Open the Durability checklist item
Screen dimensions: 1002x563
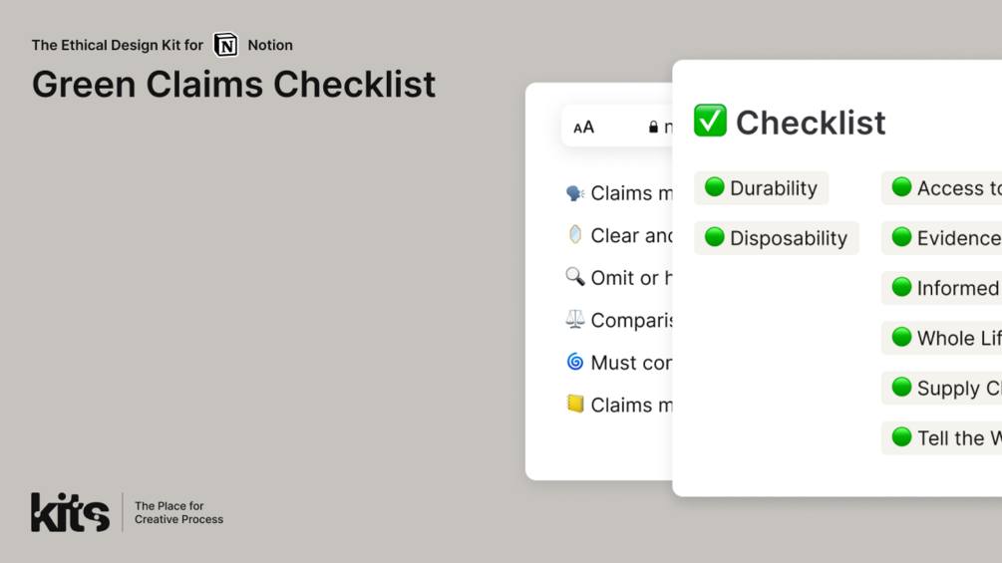[x=761, y=187]
